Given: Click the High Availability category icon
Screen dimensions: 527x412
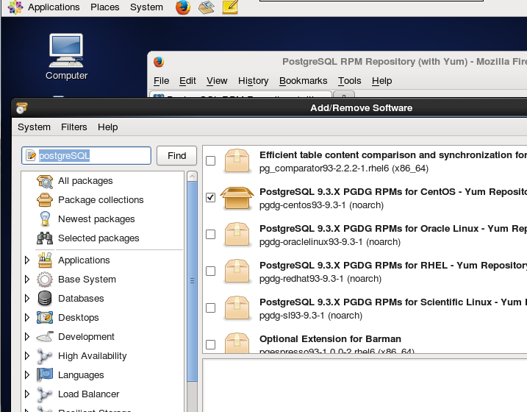Looking at the screenshot, I should (45, 356).
